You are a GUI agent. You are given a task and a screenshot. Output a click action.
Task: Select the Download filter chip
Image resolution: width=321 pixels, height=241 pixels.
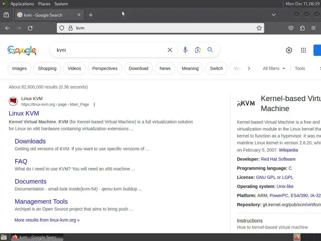coord(138,68)
